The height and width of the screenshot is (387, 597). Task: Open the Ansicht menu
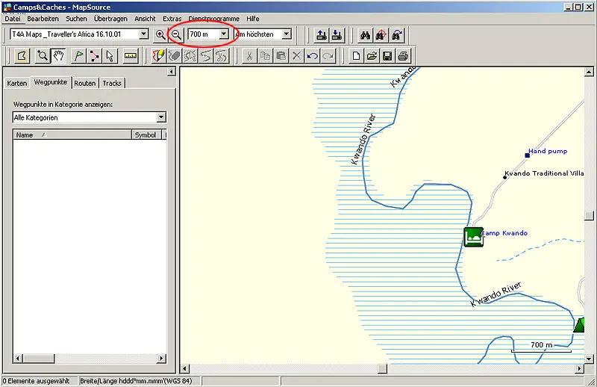pyautogui.click(x=145, y=18)
